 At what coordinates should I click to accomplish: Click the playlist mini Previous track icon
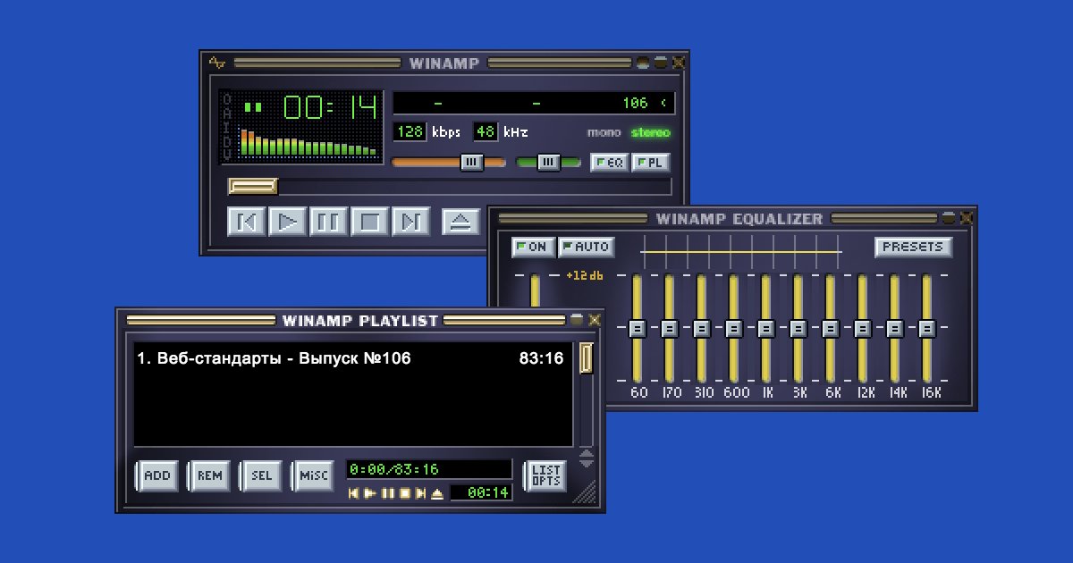[354, 493]
